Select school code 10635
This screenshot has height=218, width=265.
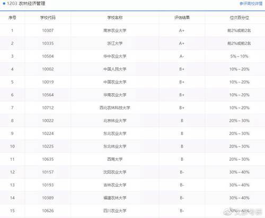[48, 159]
